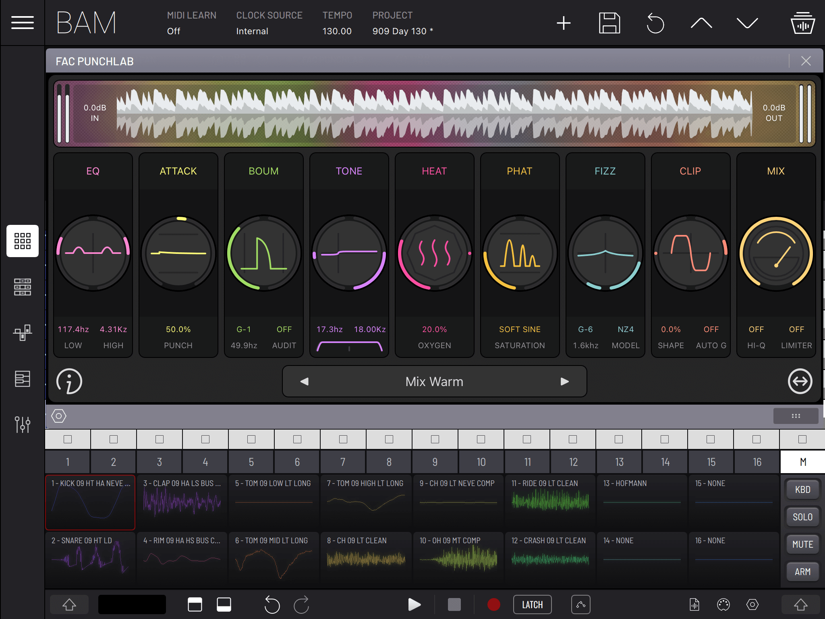Open automation curve icon next to LATCH
Image resolution: width=825 pixels, height=619 pixels.
(x=581, y=604)
